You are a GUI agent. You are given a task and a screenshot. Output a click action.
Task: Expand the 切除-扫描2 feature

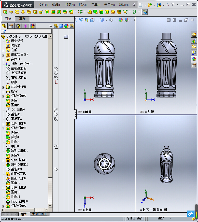click(3, 188)
